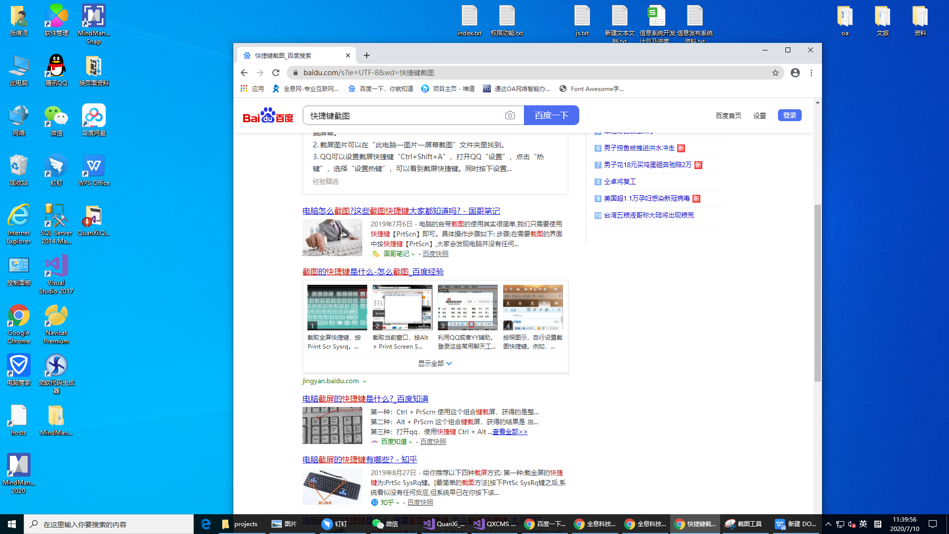The image size is (949, 534).
Task: Bookmark this page with the star icon
Action: coord(776,73)
